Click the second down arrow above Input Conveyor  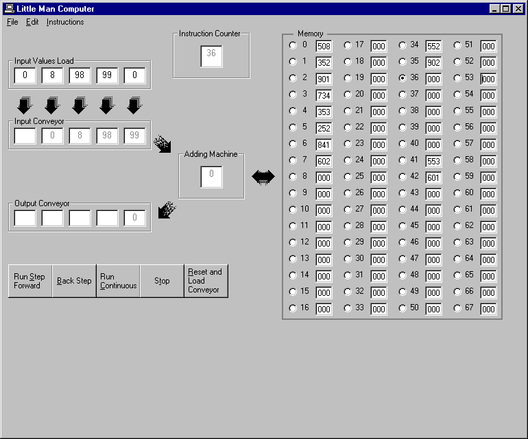(52, 105)
